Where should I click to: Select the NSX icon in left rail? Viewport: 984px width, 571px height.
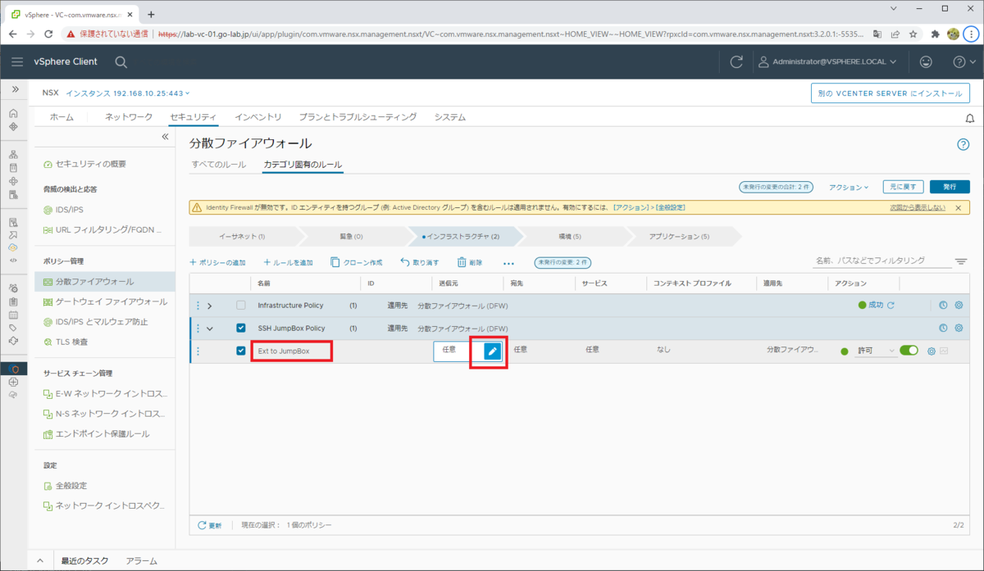pos(13,369)
